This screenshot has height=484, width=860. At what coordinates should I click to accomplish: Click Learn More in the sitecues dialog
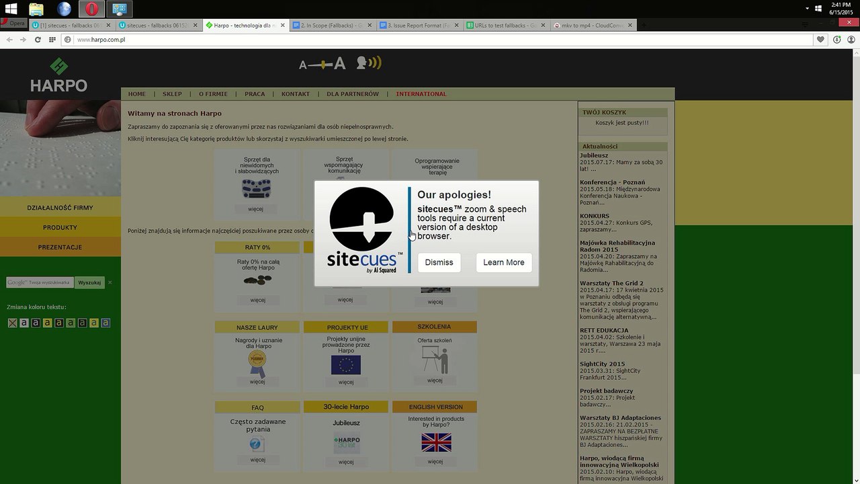[x=504, y=262]
